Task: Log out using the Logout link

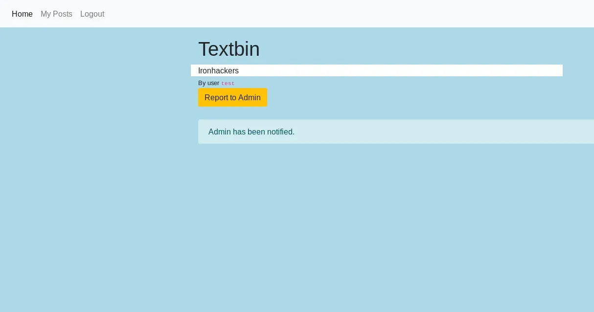Action: (x=92, y=14)
